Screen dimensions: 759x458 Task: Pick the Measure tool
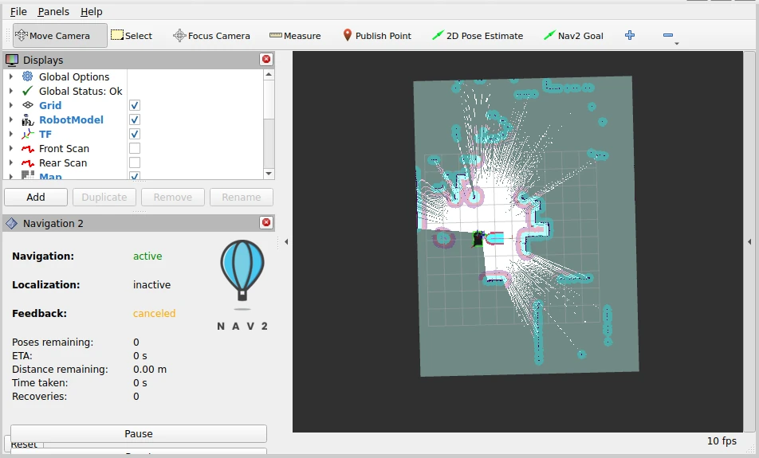click(x=295, y=35)
